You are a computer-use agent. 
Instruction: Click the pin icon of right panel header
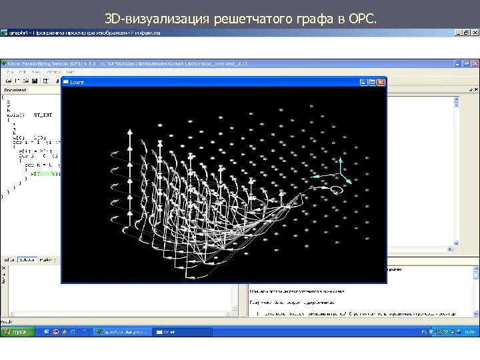(471, 90)
